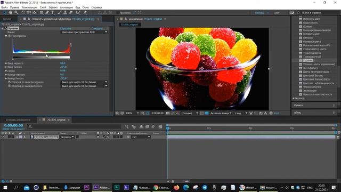
Task: Select the Rectangle shape tool
Action: click(x=42, y=13)
